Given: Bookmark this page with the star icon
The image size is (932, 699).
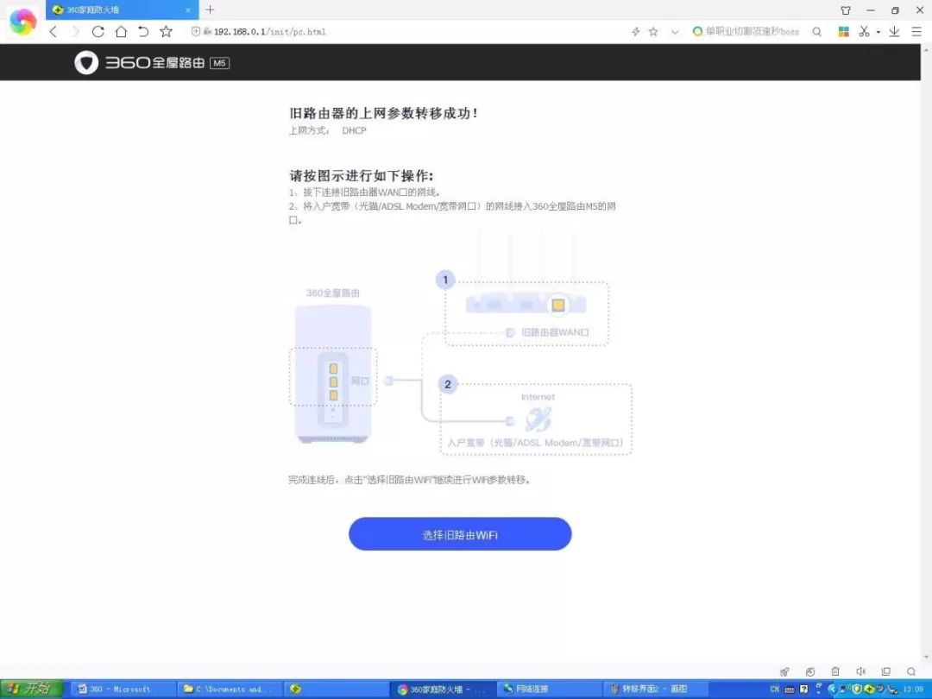Looking at the screenshot, I should 167,32.
